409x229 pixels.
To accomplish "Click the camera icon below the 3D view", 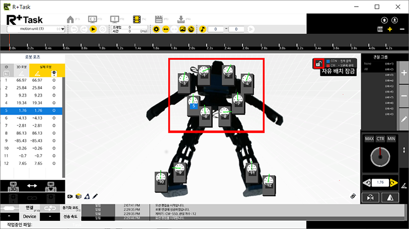I will [71, 196].
